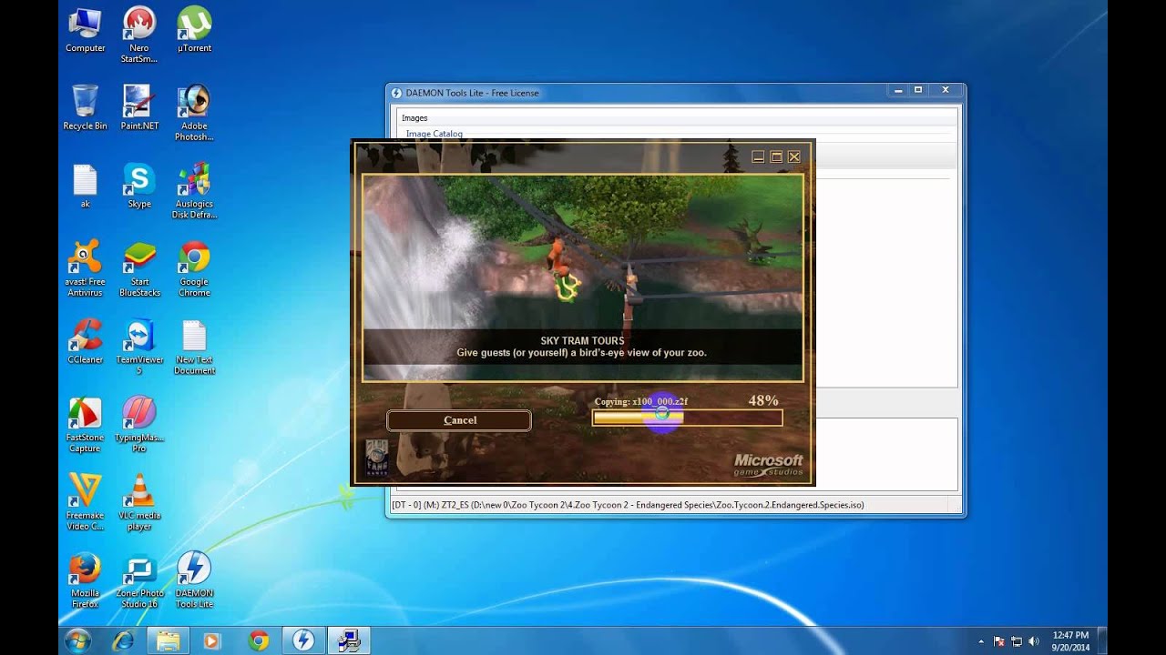
Task: Launch Skype from the desktop
Action: coord(138,186)
